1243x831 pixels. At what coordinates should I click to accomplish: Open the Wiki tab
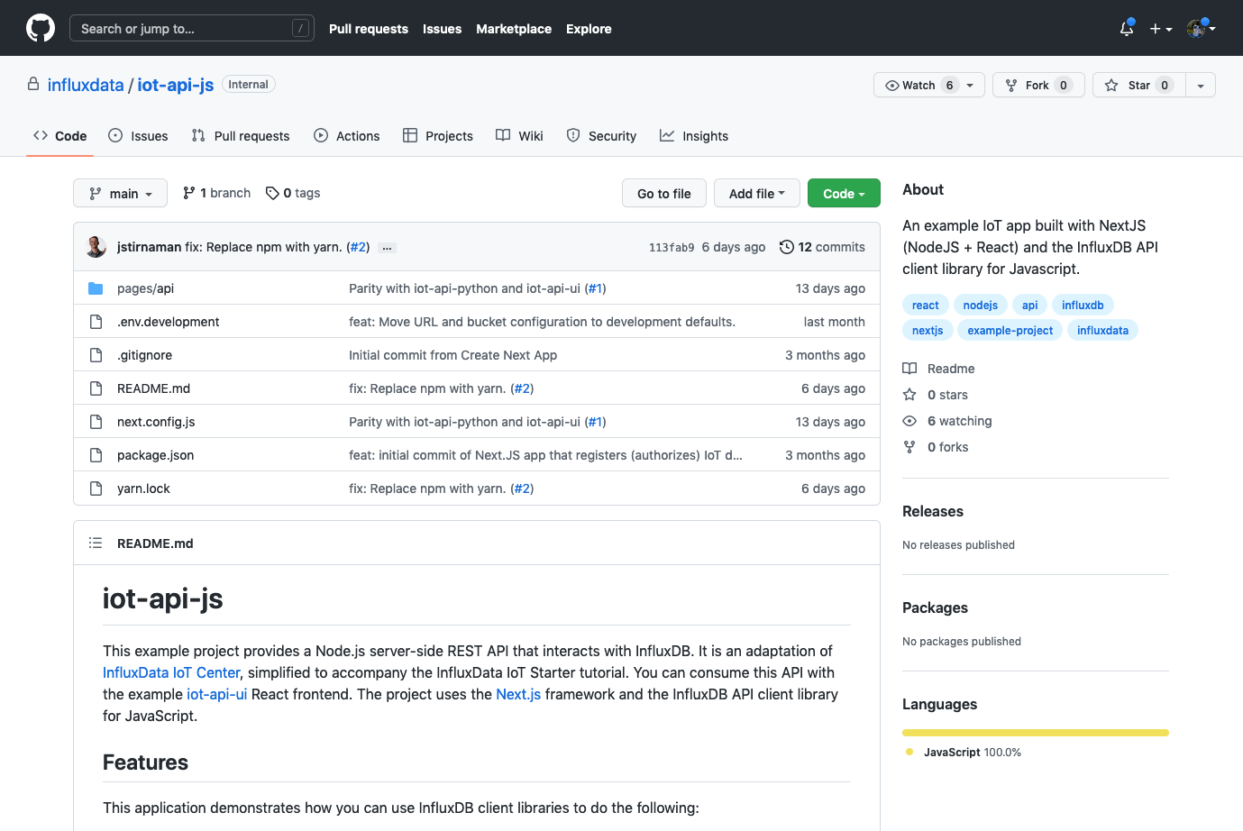point(519,136)
